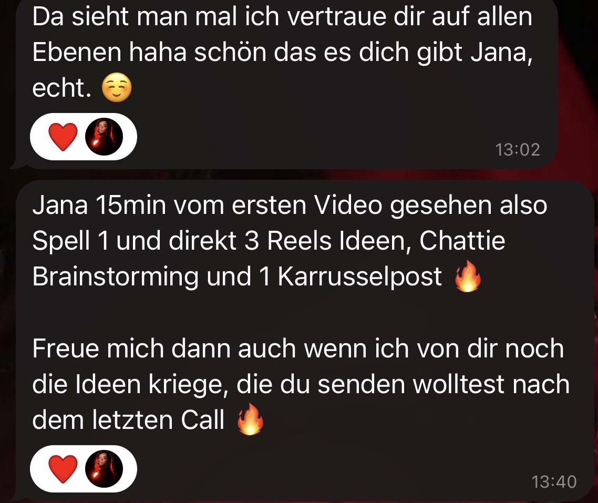Click the fire emoji after "Karrusselpost"
598x503 pixels.
click(x=468, y=276)
